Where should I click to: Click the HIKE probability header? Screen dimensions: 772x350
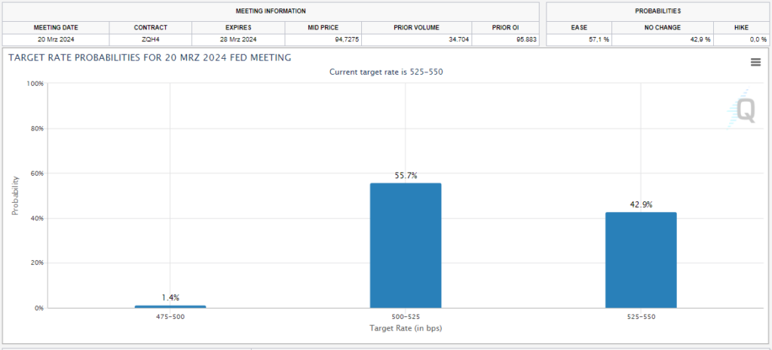pyautogui.click(x=740, y=28)
